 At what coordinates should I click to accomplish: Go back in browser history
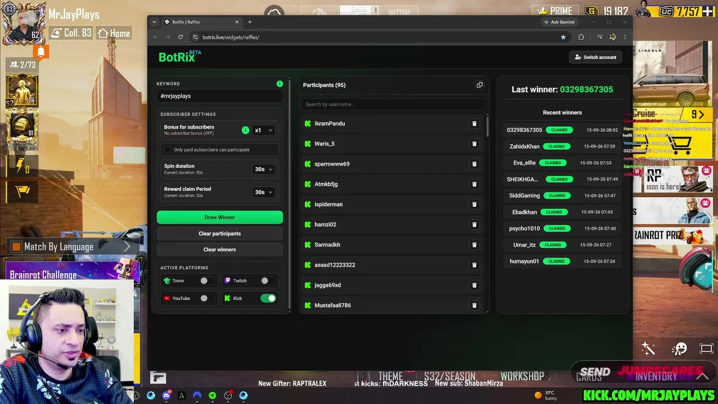155,37
